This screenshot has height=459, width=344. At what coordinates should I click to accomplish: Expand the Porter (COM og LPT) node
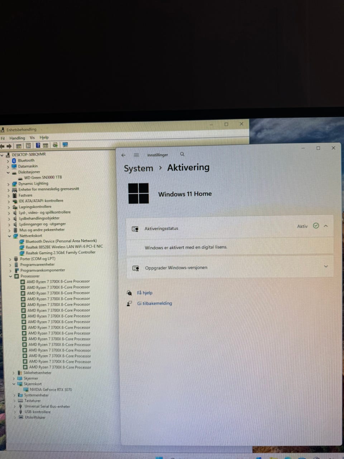10,259
